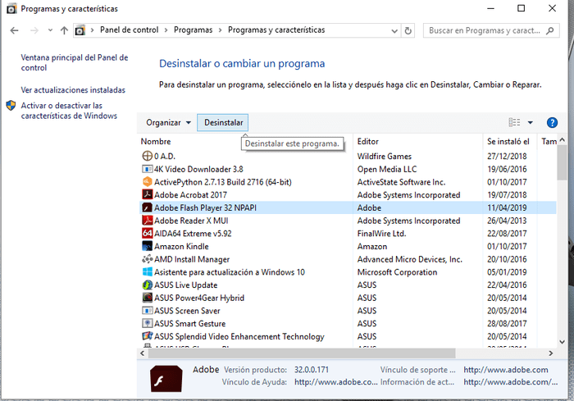Click the date '26/04/2013'
The height and width of the screenshot is (401, 574).
[507, 221]
